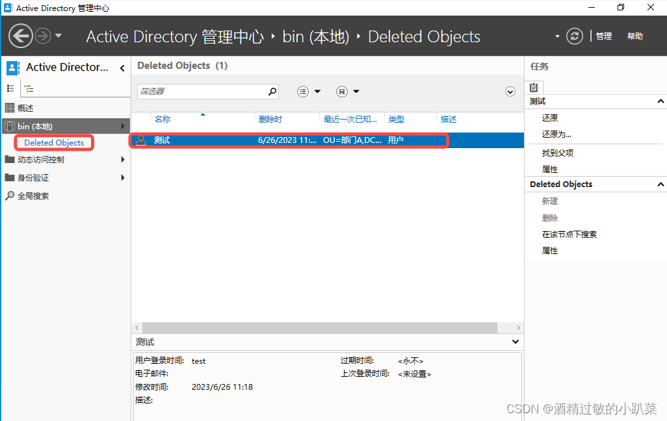Viewport: 667px width, 421px height.
Task: Expand 动态访问控制 arrow
Action: pyautogui.click(x=122, y=159)
